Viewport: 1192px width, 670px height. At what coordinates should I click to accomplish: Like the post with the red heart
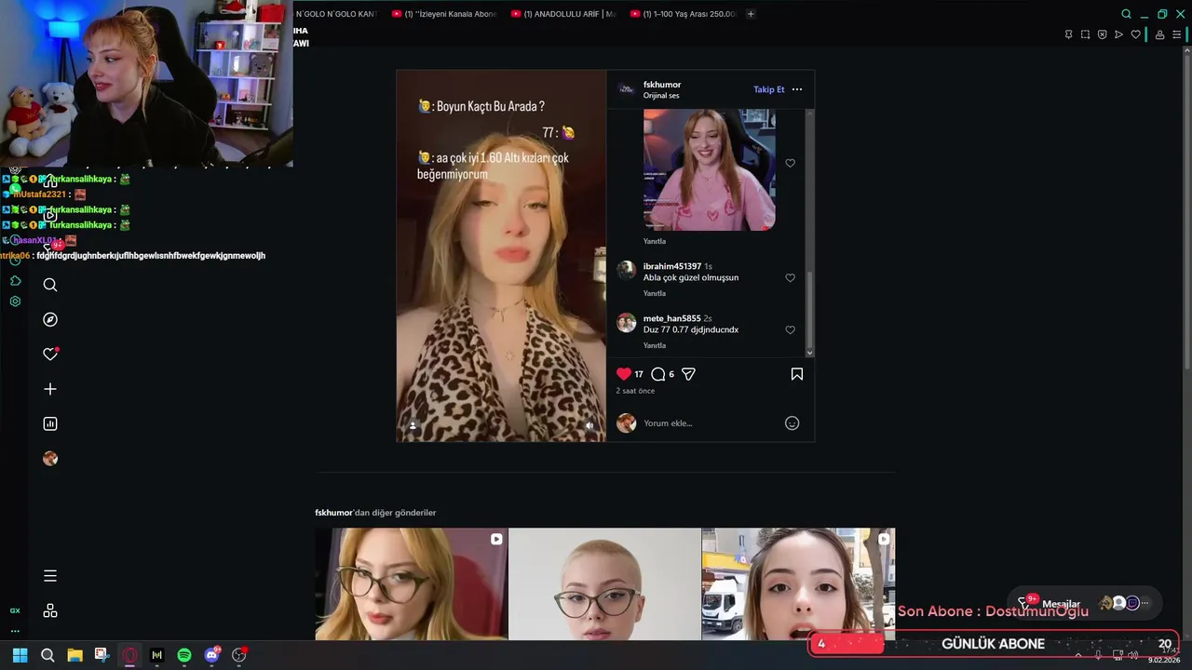[624, 374]
